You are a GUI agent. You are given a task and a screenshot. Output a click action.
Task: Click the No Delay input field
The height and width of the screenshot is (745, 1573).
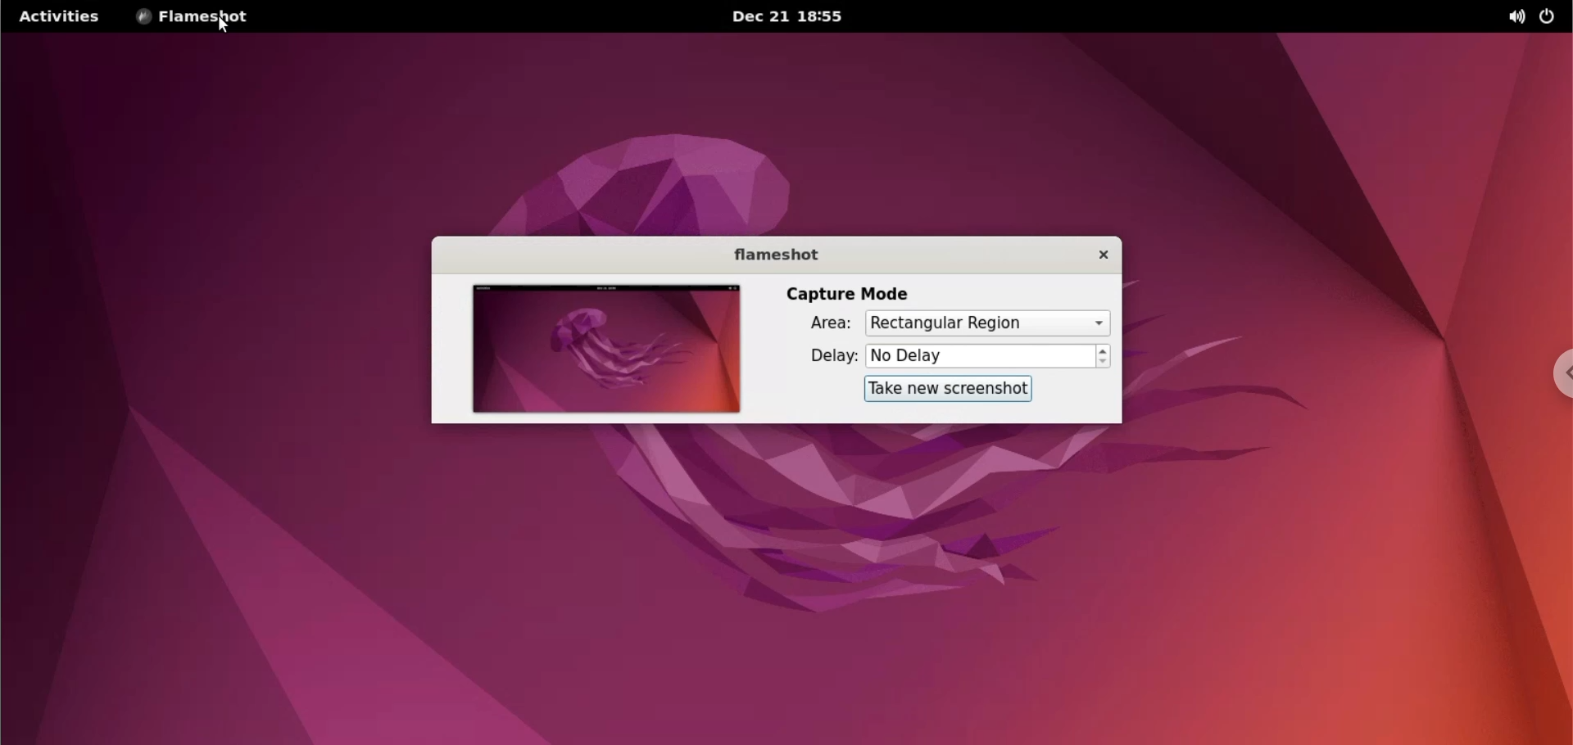tap(980, 356)
